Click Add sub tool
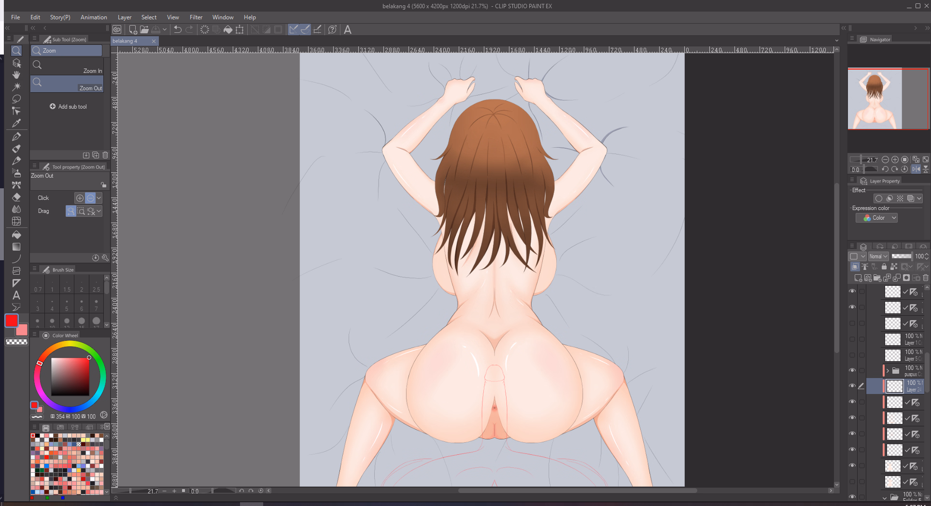 [x=68, y=107]
